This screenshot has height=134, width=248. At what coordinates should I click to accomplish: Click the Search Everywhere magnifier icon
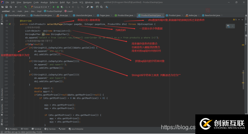(x=101, y=7)
